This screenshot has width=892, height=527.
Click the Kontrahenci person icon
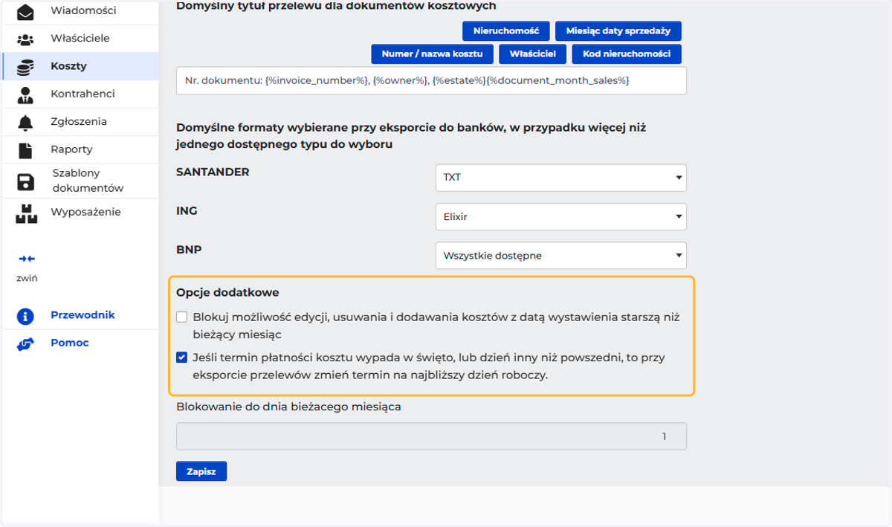coord(25,94)
